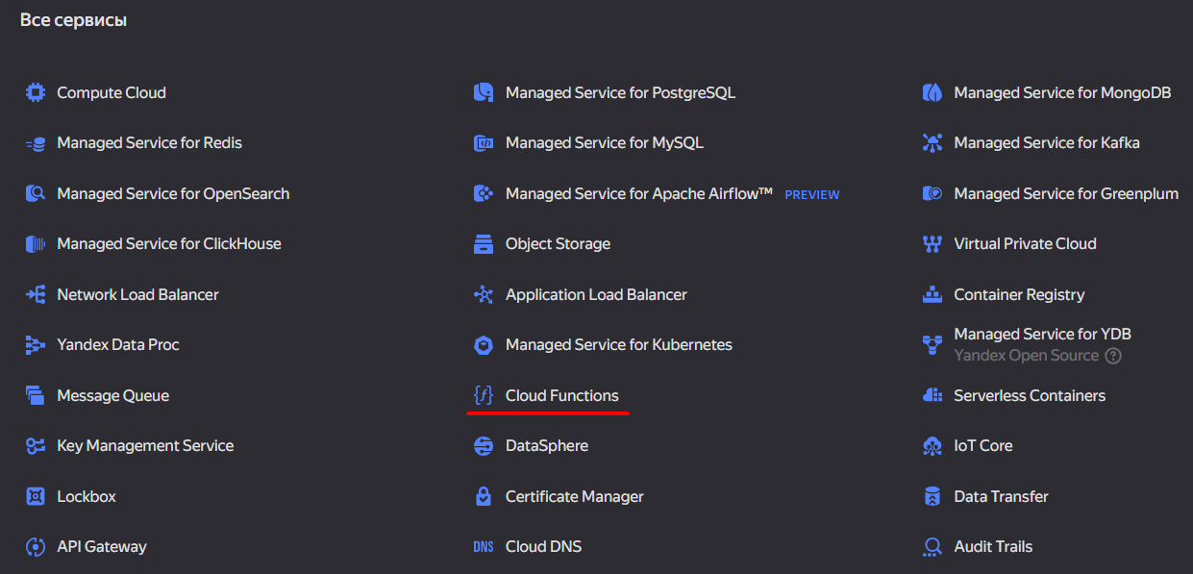Viewport: 1193px width, 574px height.
Task: Click the Key Management Service icon
Action: coord(36,446)
